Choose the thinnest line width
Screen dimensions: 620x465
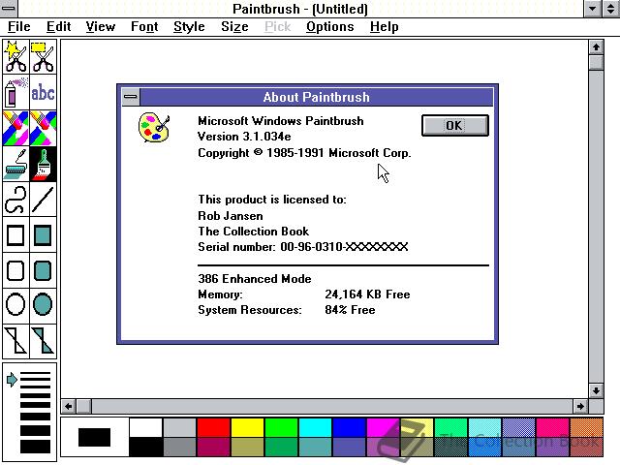[x=35, y=373]
